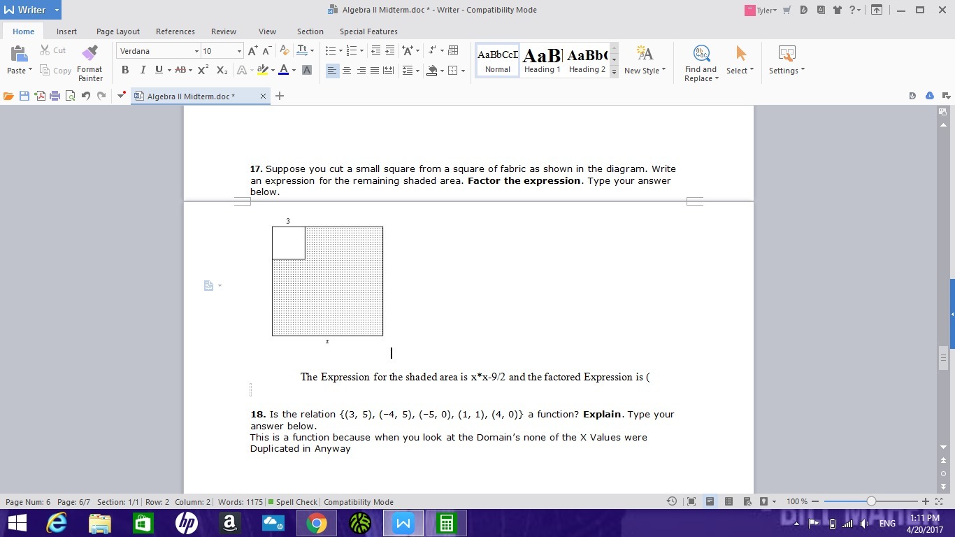Click the New Style button
The width and height of the screenshot is (955, 537).
pos(645,61)
